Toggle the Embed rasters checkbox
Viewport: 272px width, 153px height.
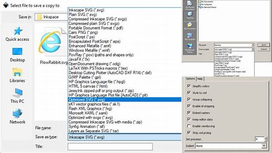[x=189, y=113]
